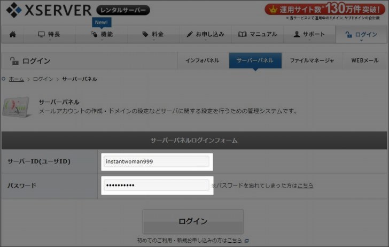Open the WEBメール tab

point(364,60)
